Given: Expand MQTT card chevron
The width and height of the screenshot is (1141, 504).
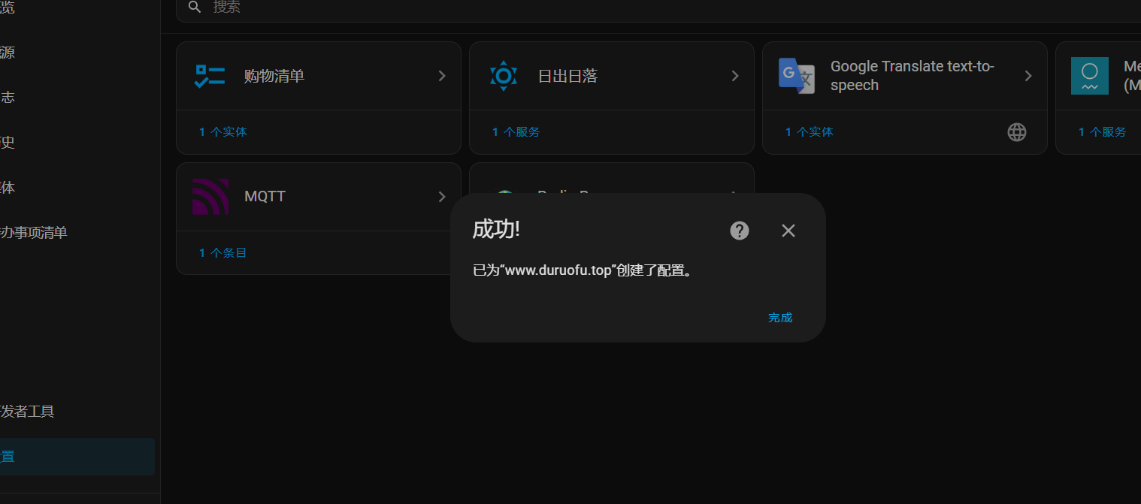Looking at the screenshot, I should pos(442,197).
